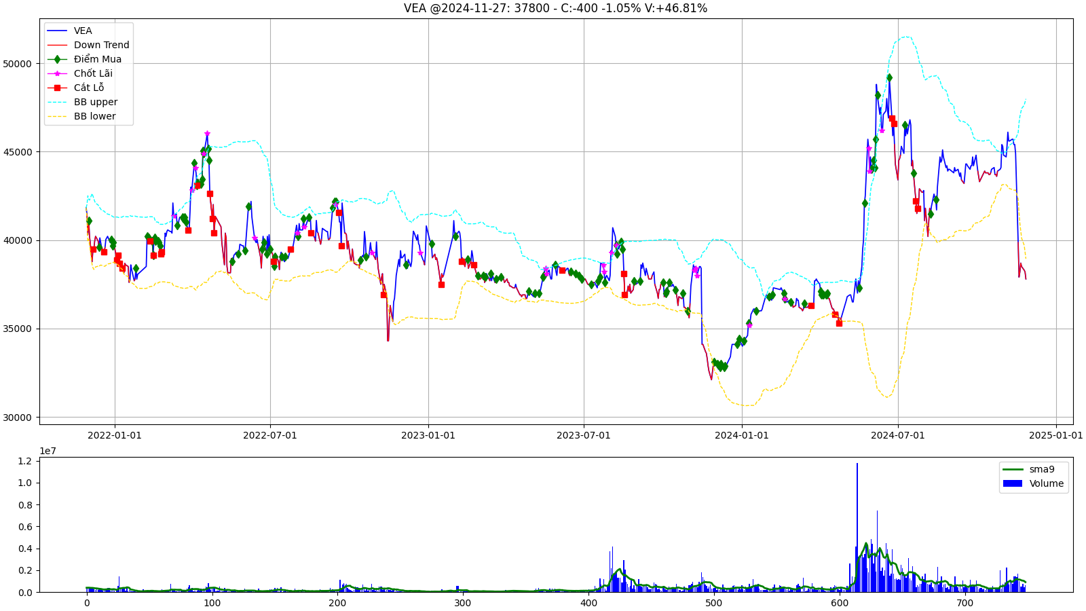Click the 700 x-axis label on volume chart
Image resolution: width=1086 pixels, height=611 pixels.
click(x=965, y=603)
